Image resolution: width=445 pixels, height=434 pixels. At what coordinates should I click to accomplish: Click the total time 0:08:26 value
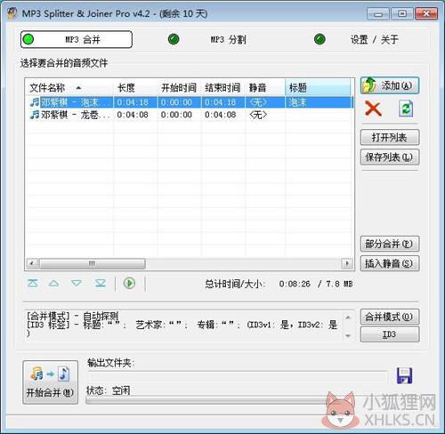[x=295, y=284]
